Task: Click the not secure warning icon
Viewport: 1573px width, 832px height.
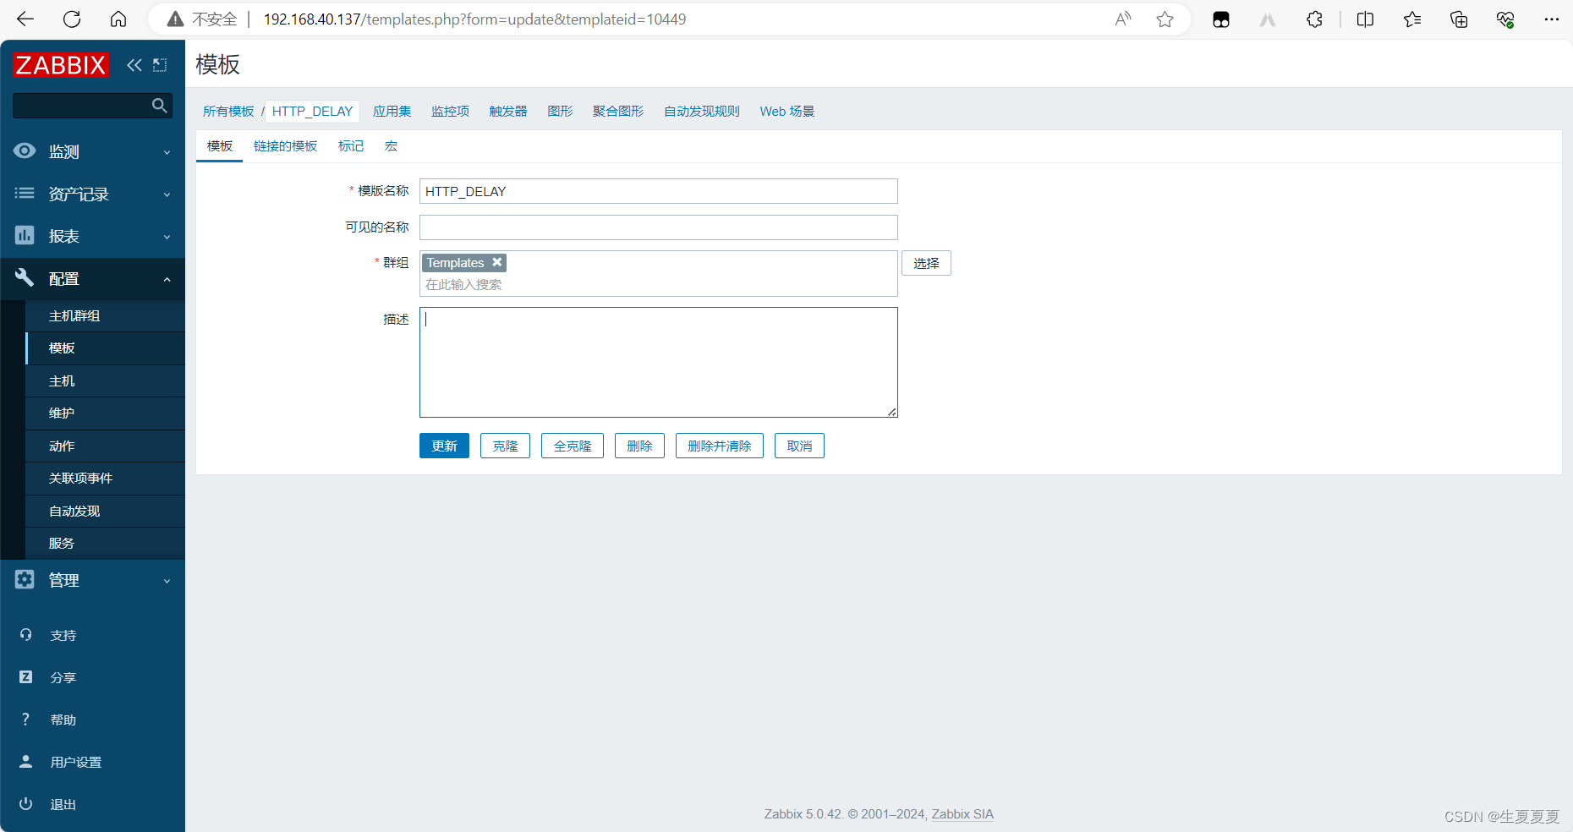Action: pos(175,19)
